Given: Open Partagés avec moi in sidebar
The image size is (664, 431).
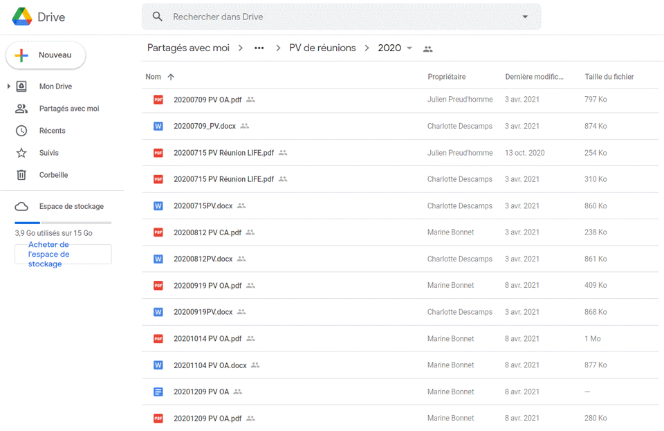Looking at the screenshot, I should point(68,109).
